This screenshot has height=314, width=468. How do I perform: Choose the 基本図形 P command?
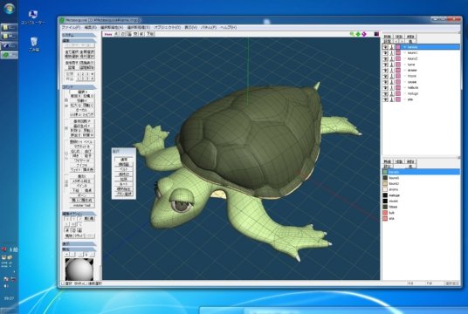pos(82,121)
